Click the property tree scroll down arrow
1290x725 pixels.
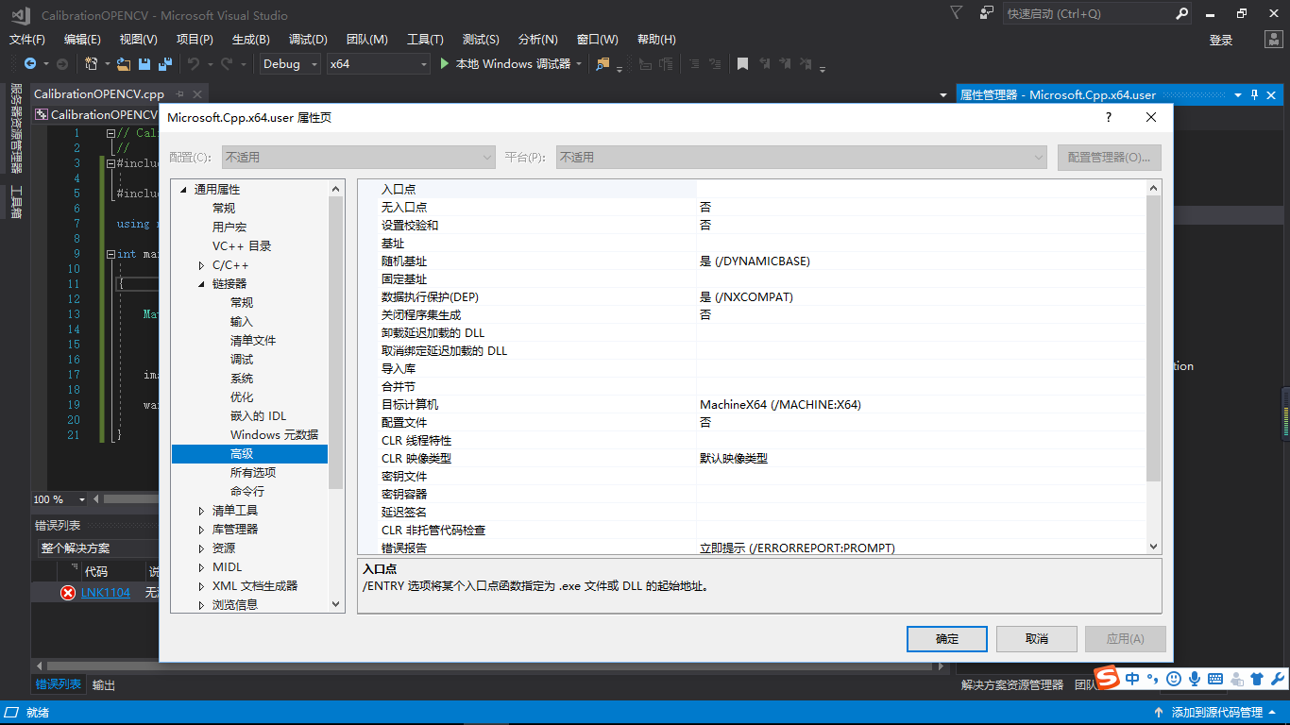point(335,604)
